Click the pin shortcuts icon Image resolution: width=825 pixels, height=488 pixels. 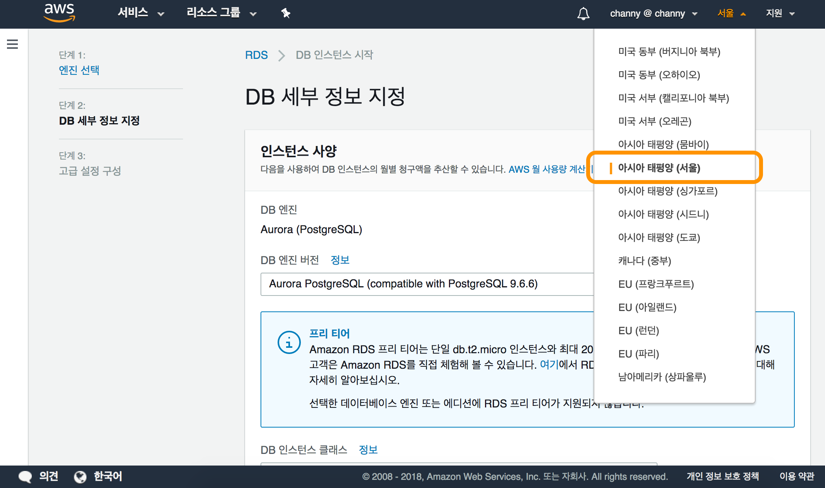point(286,14)
